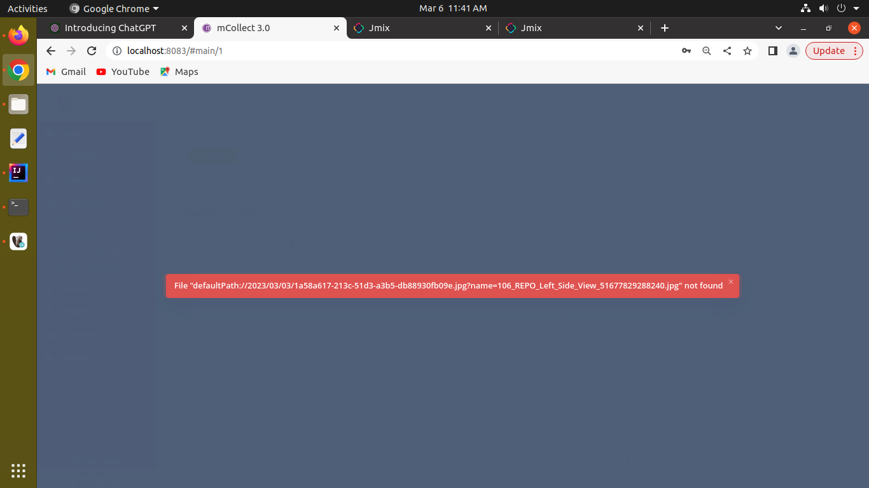Open IntelliJ IDEA from the dock

pyautogui.click(x=18, y=173)
